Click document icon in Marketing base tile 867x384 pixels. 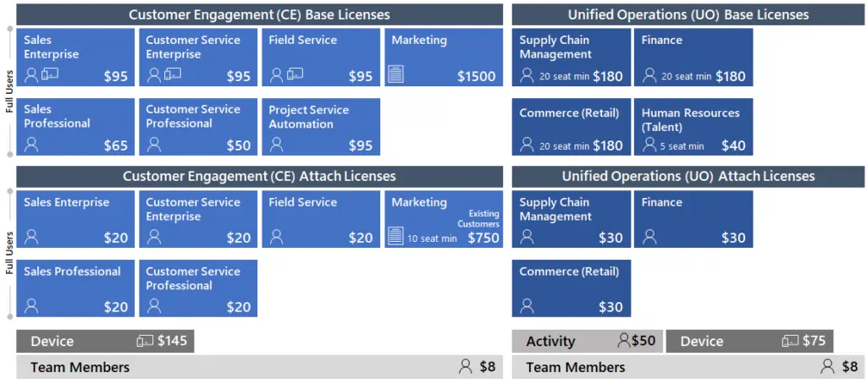click(x=396, y=74)
